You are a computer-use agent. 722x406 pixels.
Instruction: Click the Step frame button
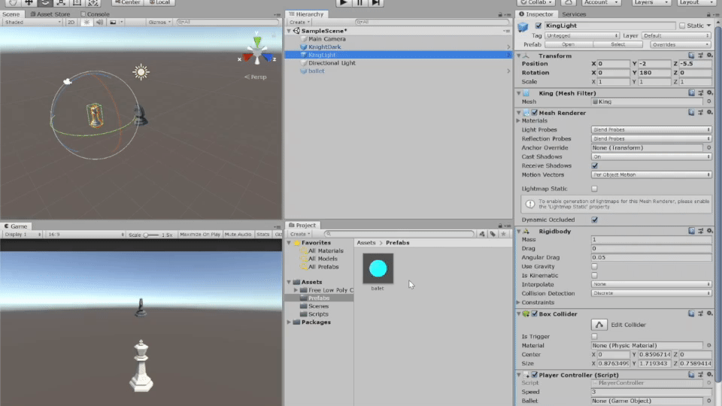tap(376, 3)
